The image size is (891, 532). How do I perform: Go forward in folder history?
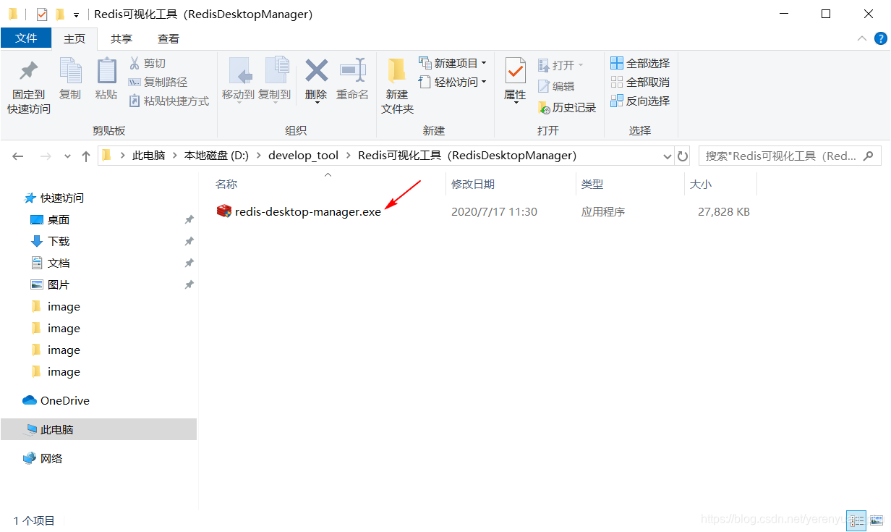[46, 156]
